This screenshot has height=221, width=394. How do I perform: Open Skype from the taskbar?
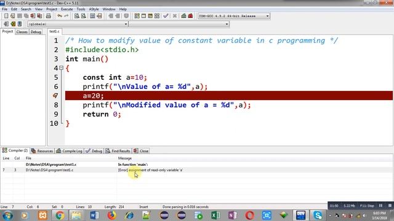pyautogui.click(x=318, y=215)
